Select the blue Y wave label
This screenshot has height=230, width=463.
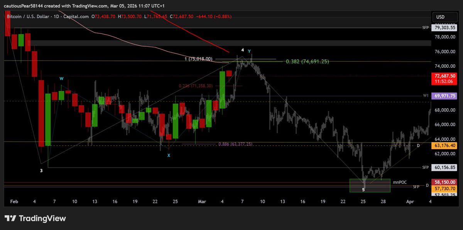click(x=249, y=51)
